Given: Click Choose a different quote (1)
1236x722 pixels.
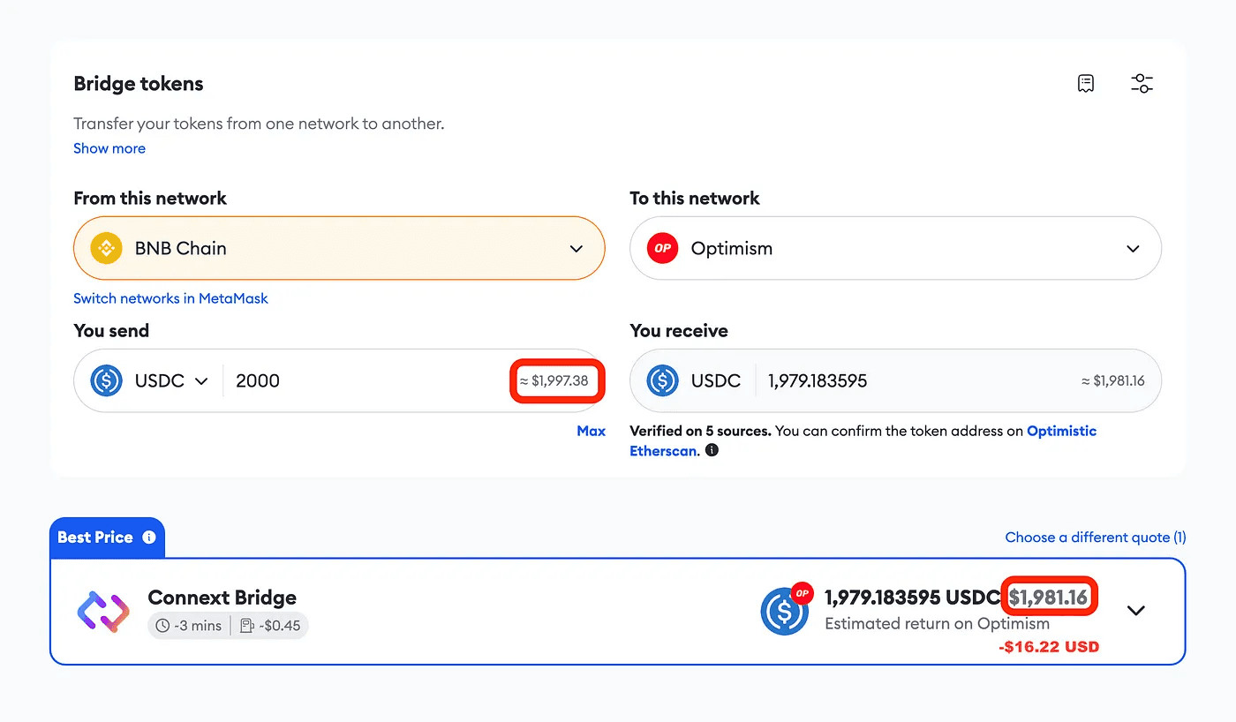Looking at the screenshot, I should click(x=1096, y=537).
